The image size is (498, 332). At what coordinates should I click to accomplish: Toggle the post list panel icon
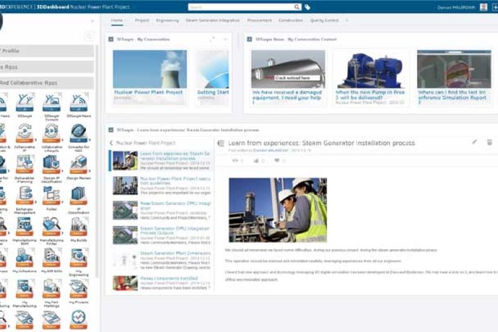click(x=221, y=143)
